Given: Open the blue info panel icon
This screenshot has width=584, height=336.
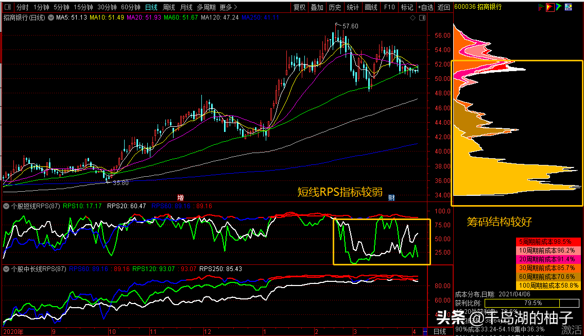Looking at the screenshot, I should pyautogui.click(x=568, y=7).
